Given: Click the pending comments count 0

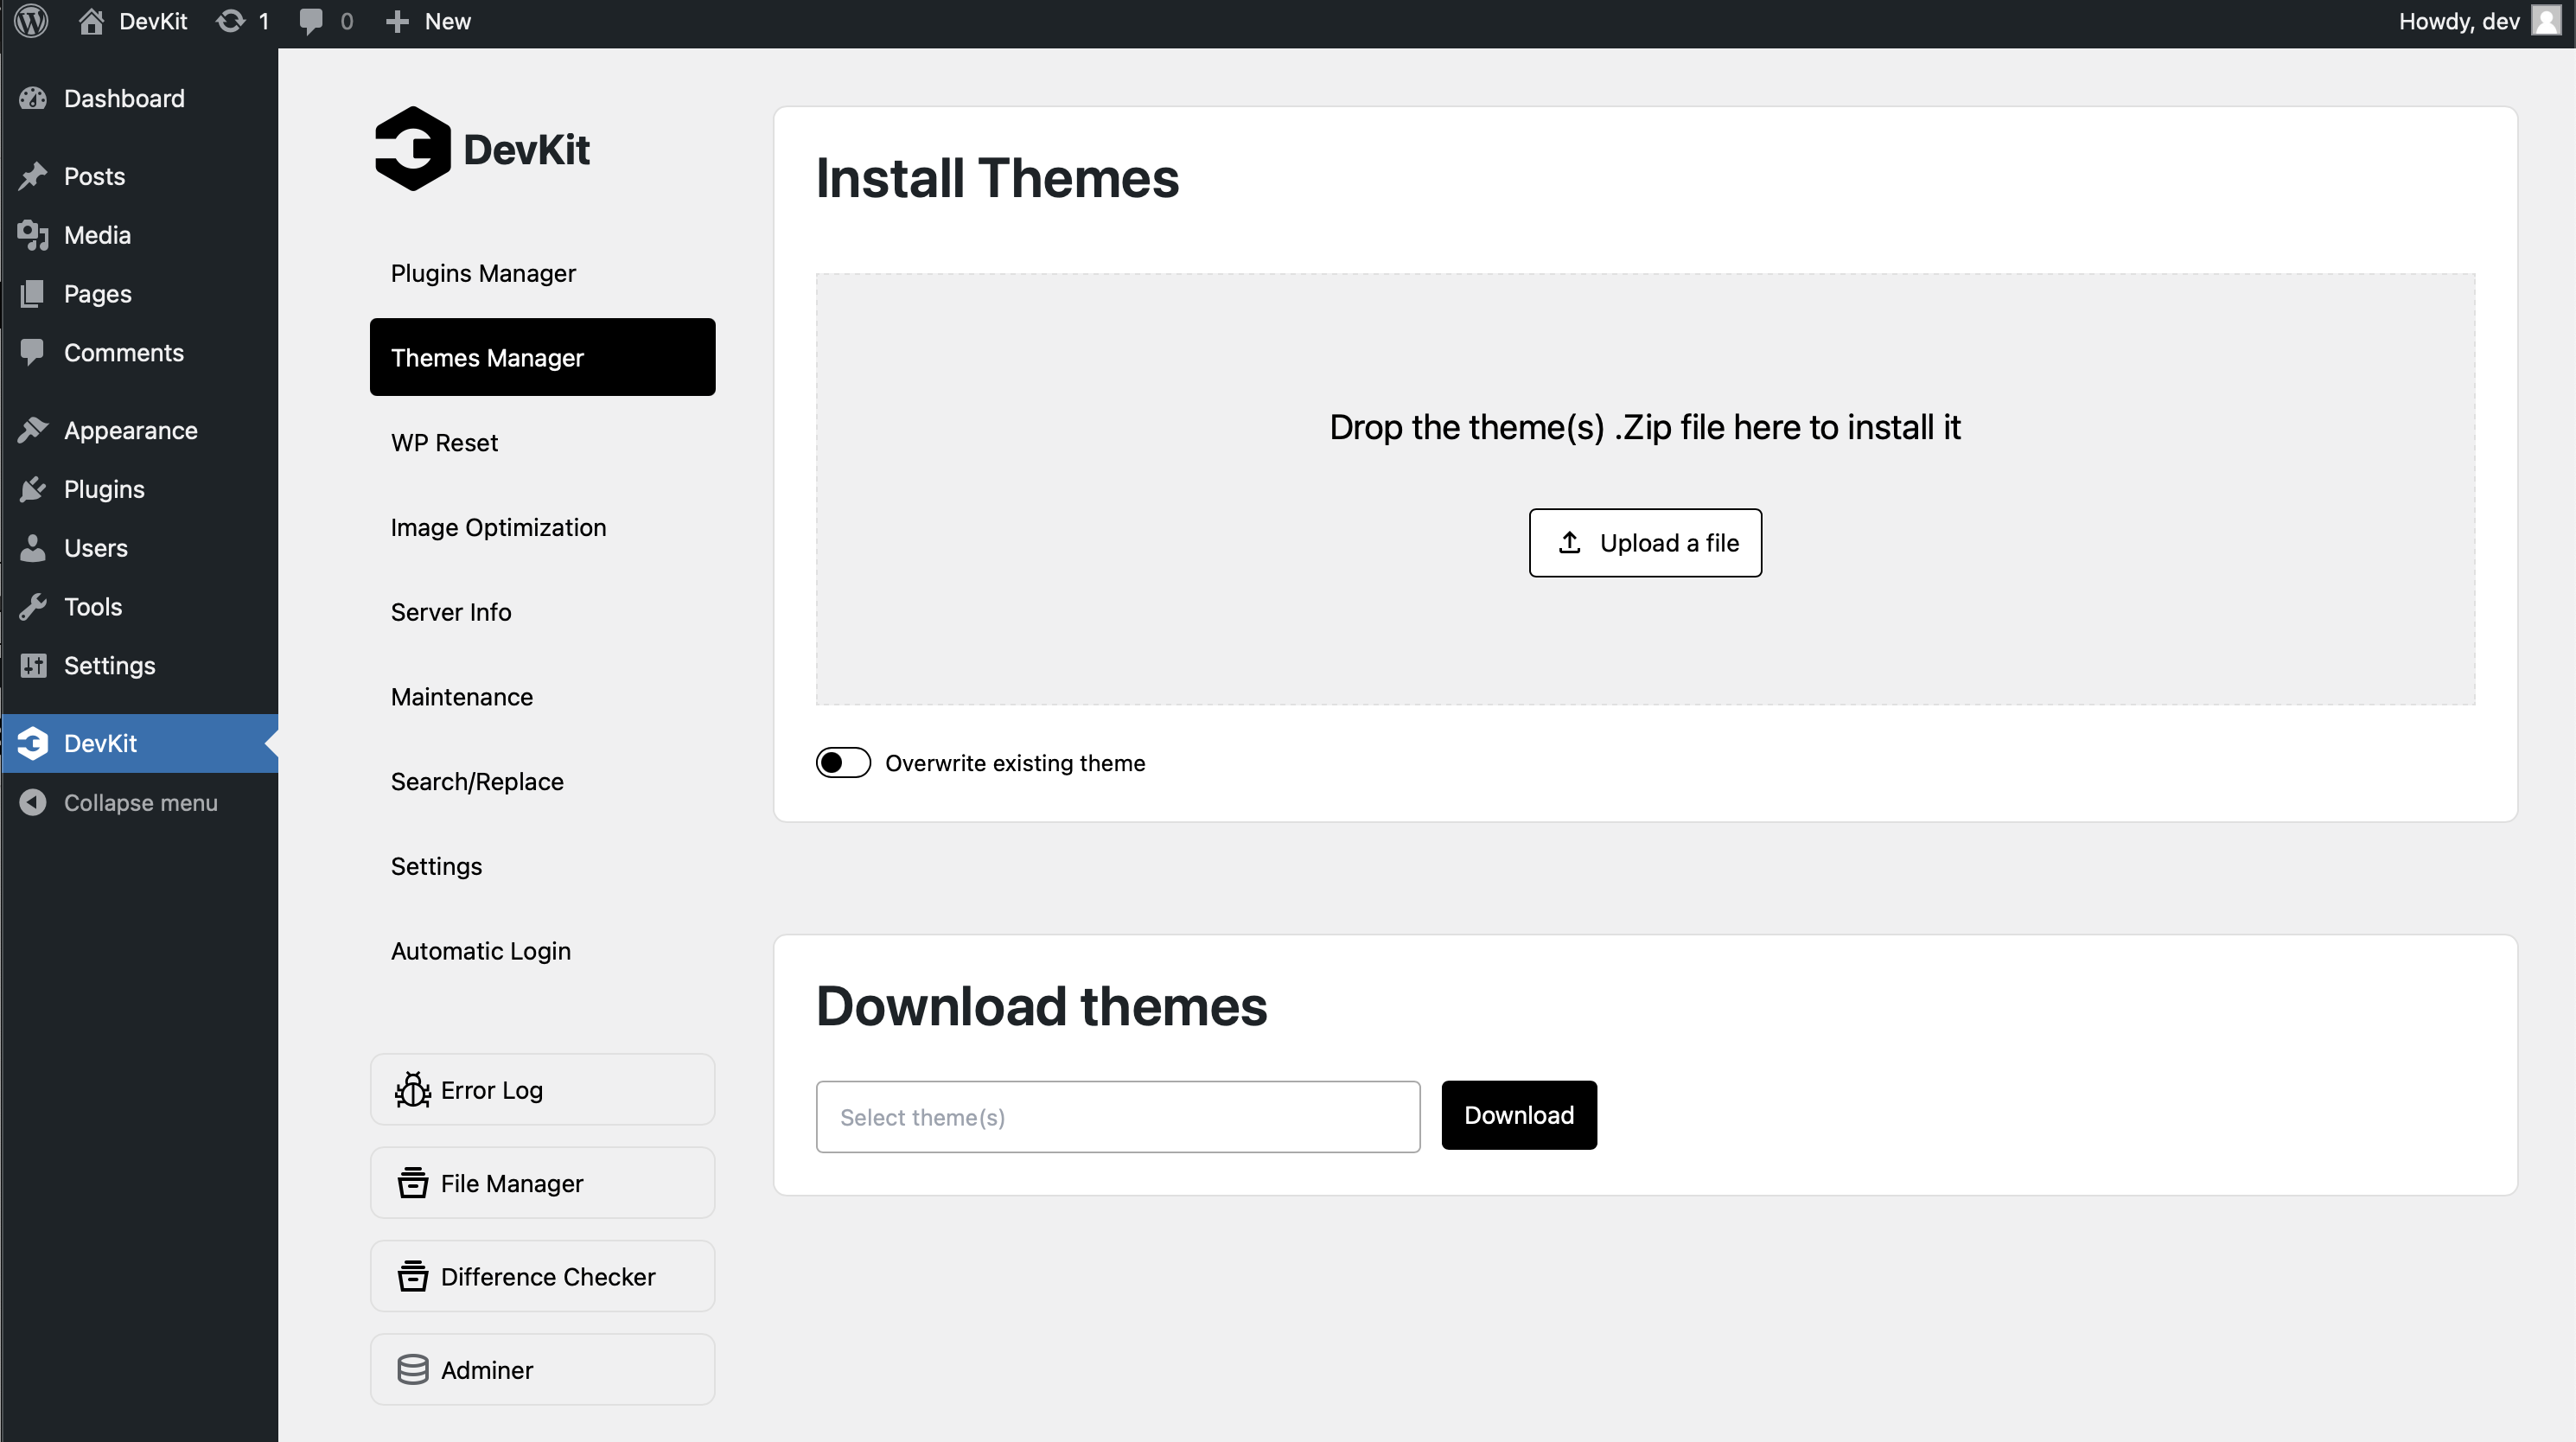Looking at the screenshot, I should pyautogui.click(x=347, y=22).
